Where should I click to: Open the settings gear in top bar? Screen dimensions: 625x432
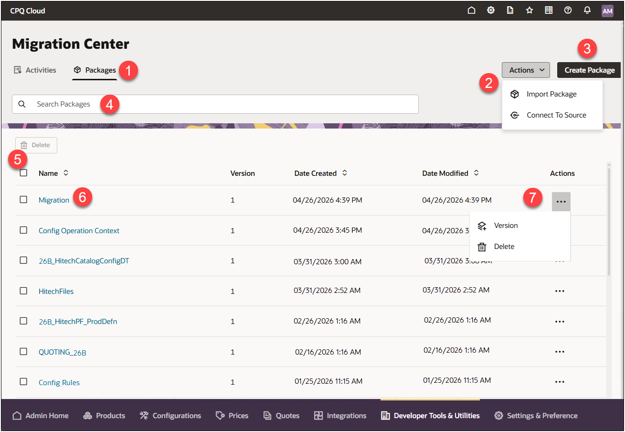(x=491, y=11)
